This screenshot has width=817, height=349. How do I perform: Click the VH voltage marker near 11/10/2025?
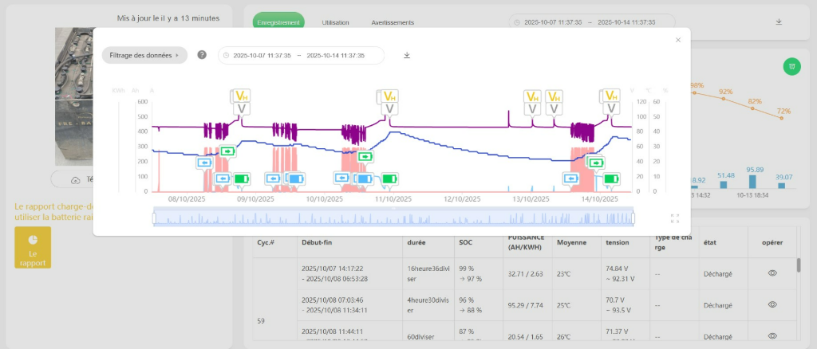(389, 96)
